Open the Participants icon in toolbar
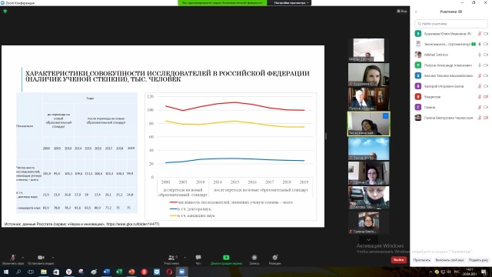Viewport: 492px width, 277px height. point(171,258)
